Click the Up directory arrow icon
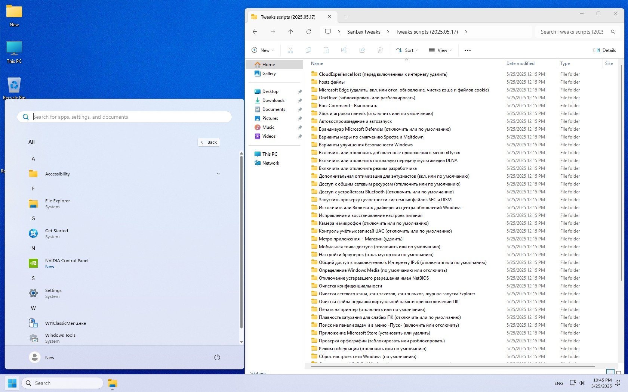The width and height of the screenshot is (628, 392). point(290,32)
